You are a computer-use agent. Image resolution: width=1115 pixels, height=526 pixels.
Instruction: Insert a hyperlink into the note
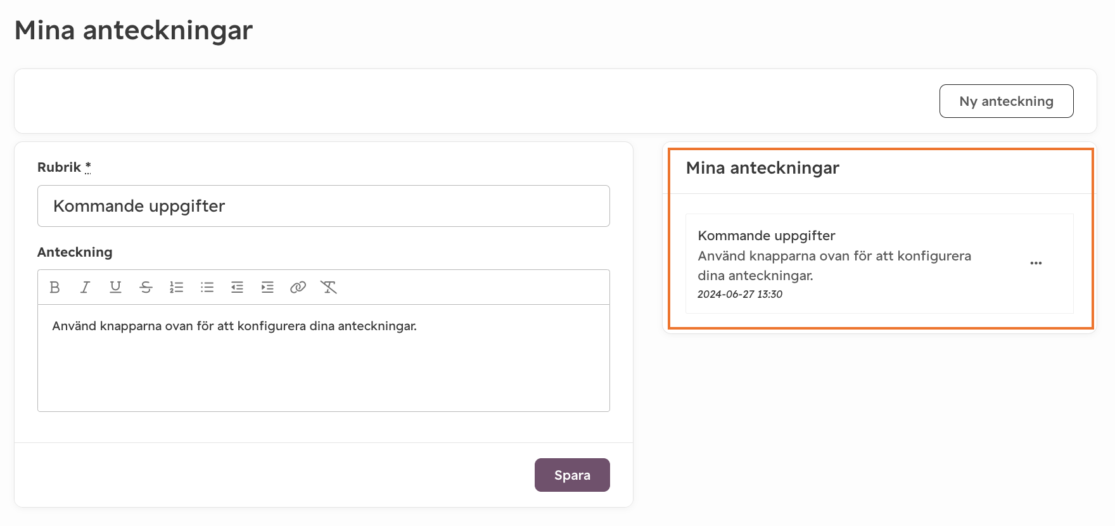click(x=298, y=287)
